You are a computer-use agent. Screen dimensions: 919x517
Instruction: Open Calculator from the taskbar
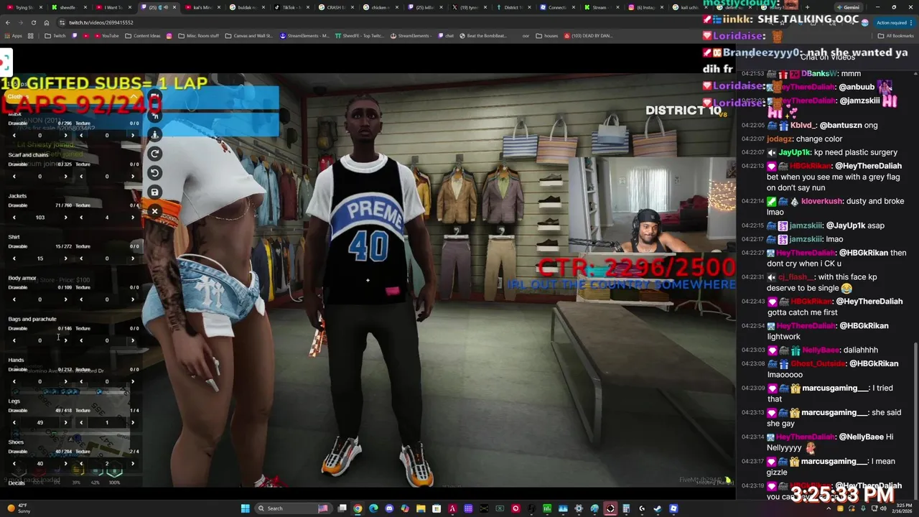626,508
